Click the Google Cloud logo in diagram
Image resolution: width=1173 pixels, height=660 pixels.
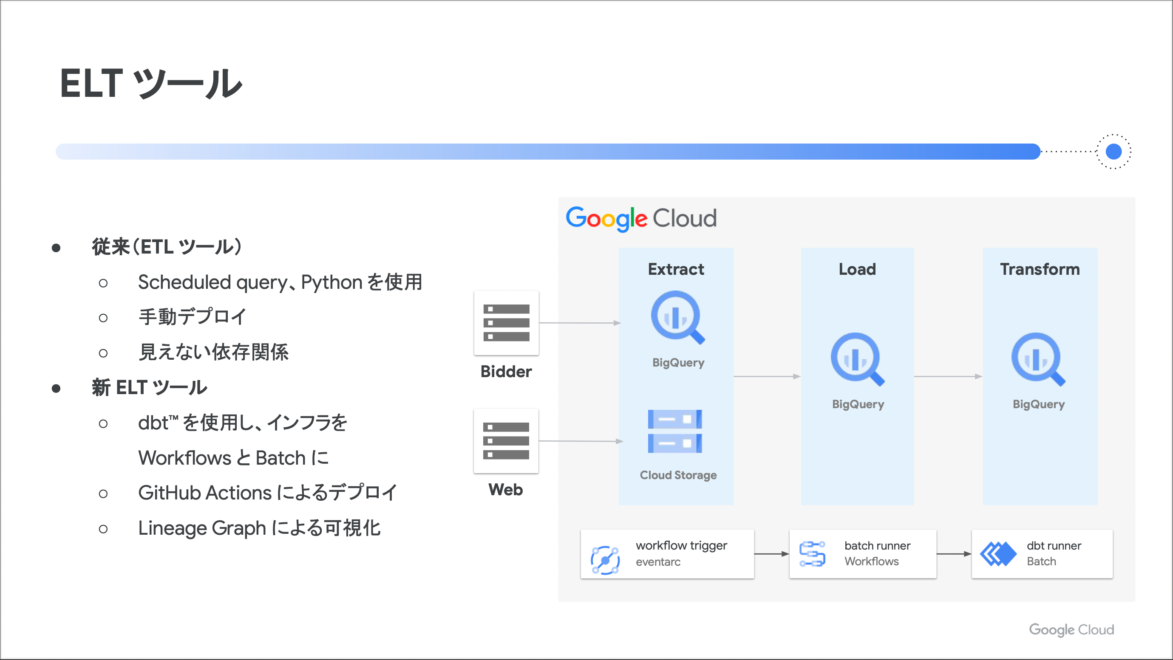tap(641, 218)
